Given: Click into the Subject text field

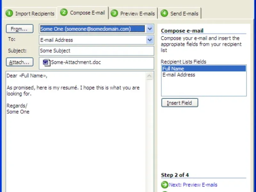Looking at the screenshot, I should click(x=96, y=51).
